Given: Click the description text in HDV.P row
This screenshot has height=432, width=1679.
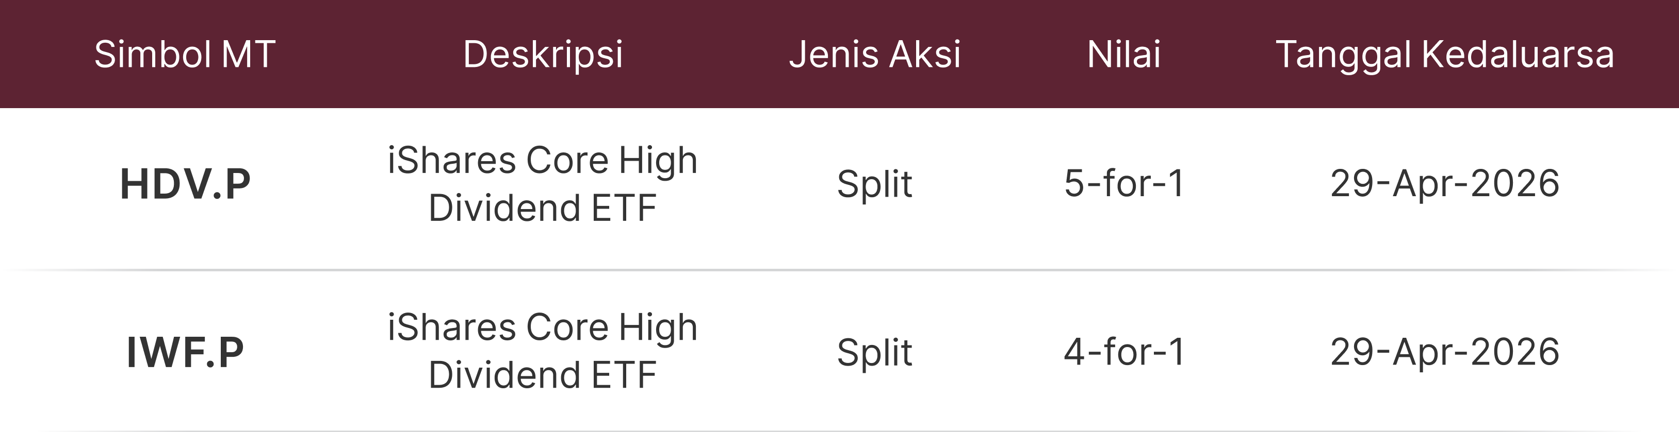Looking at the screenshot, I should [543, 184].
